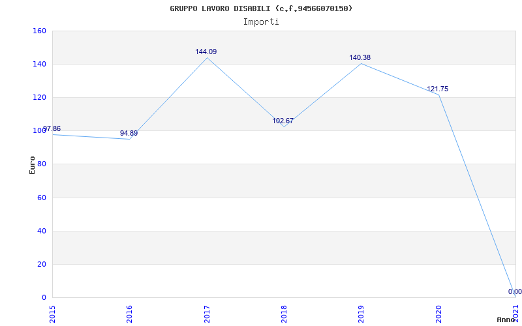Click the 2018 x-axis label
Screen dimensions: 522x326
[284, 314]
